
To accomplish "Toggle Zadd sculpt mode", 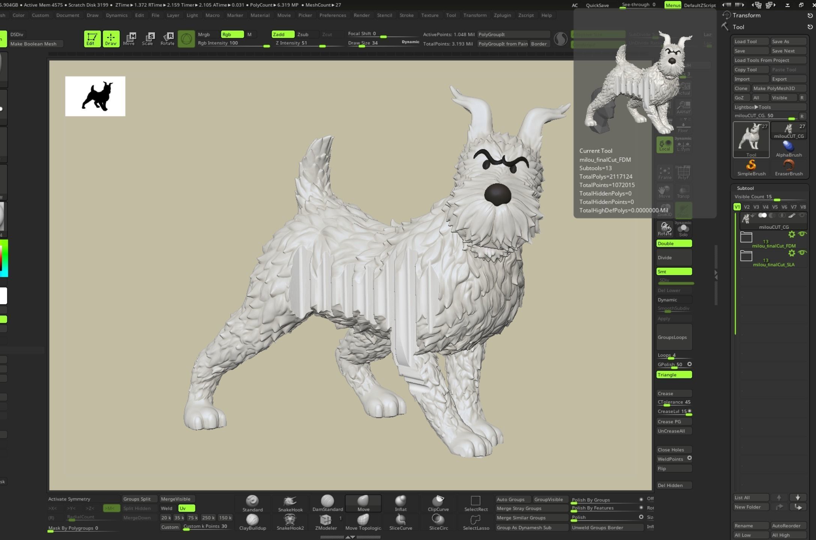I will tap(283, 34).
